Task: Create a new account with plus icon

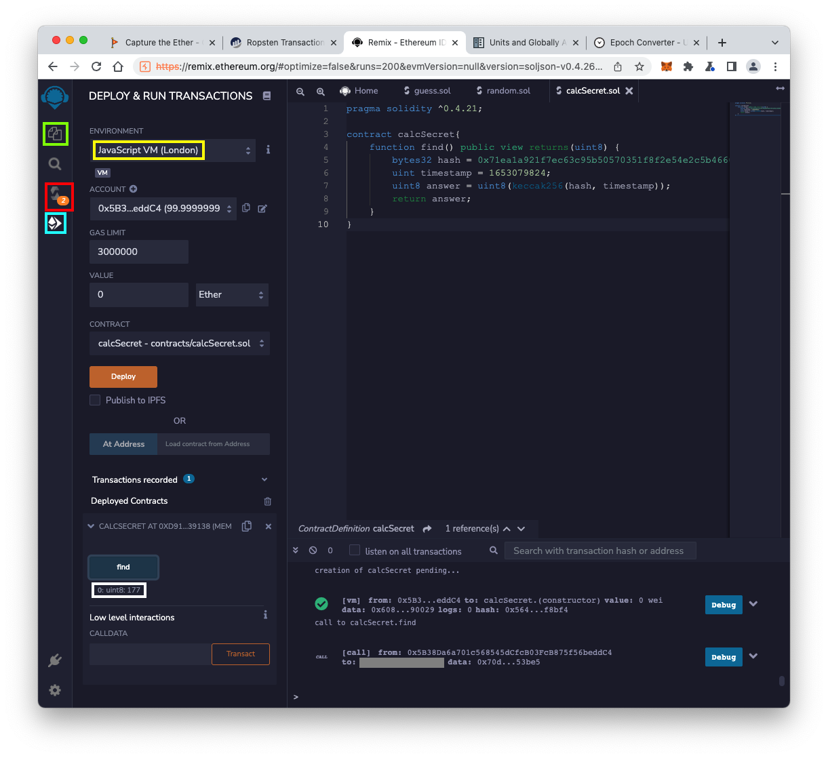Action: (134, 189)
